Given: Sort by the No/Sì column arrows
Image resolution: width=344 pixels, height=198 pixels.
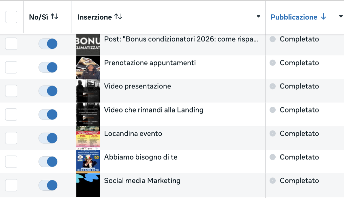Looking at the screenshot, I should pyautogui.click(x=55, y=16).
